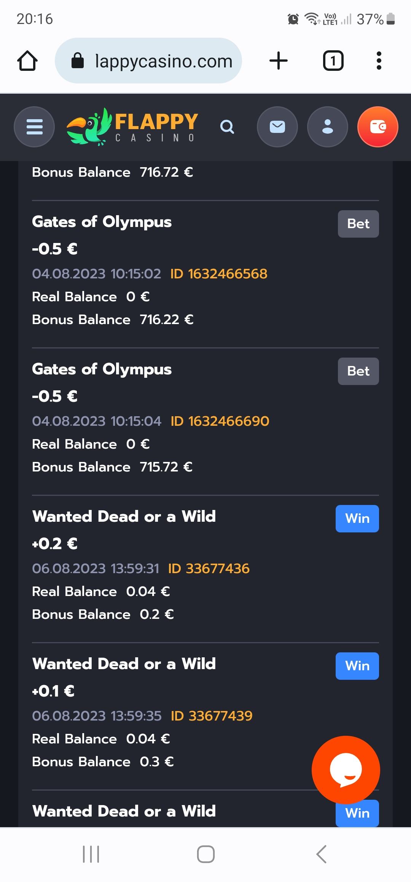Open the messages envelope icon
The width and height of the screenshot is (411, 882).
pyautogui.click(x=277, y=127)
